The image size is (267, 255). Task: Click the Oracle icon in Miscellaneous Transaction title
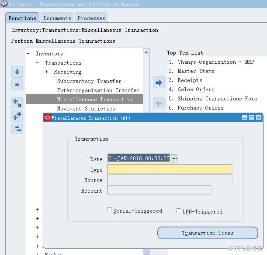[48, 117]
